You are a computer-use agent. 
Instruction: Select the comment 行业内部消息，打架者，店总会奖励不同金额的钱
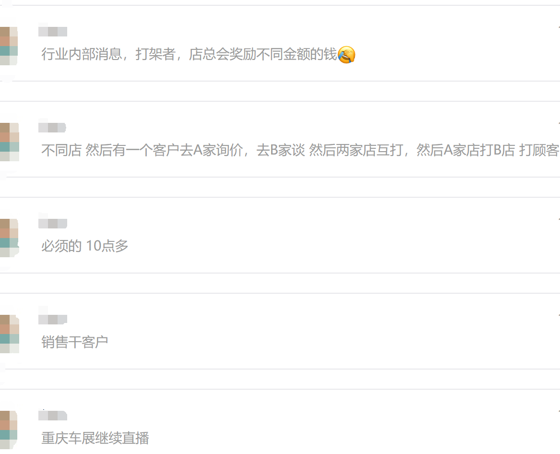198,54
